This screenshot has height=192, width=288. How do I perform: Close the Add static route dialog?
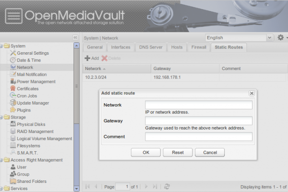[x=252, y=93]
